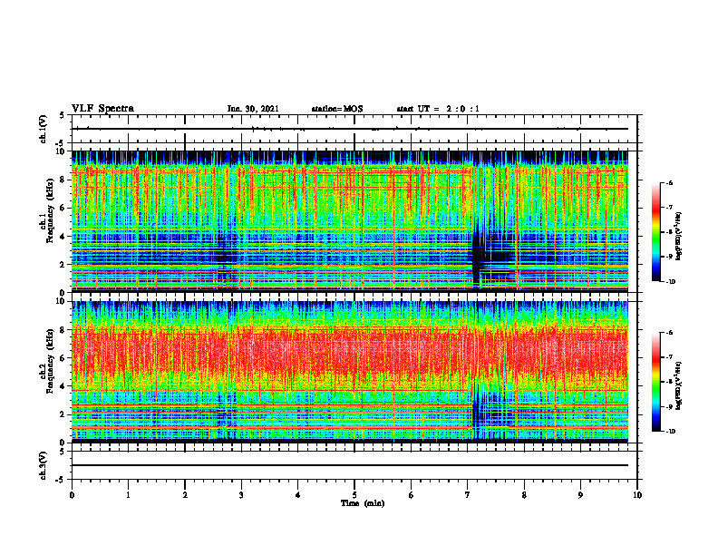The height and width of the screenshot is (555, 718).
Task: Click the "6" kHz tick on ch.2 frequency axis
Action: click(63, 358)
